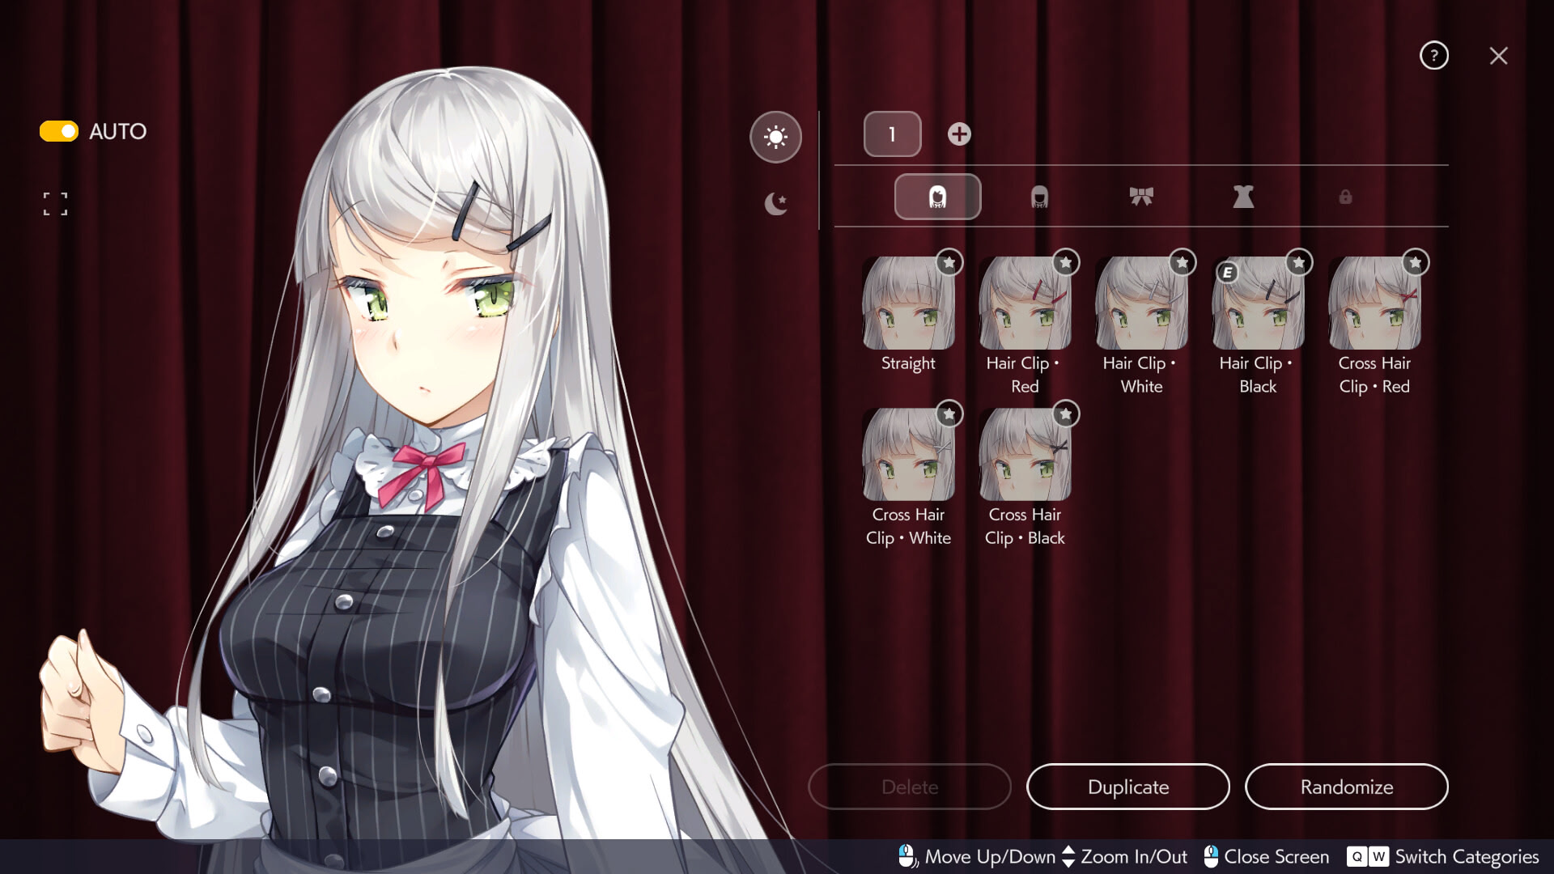Select preset slot number 1
1554x874 pixels.
click(x=892, y=134)
